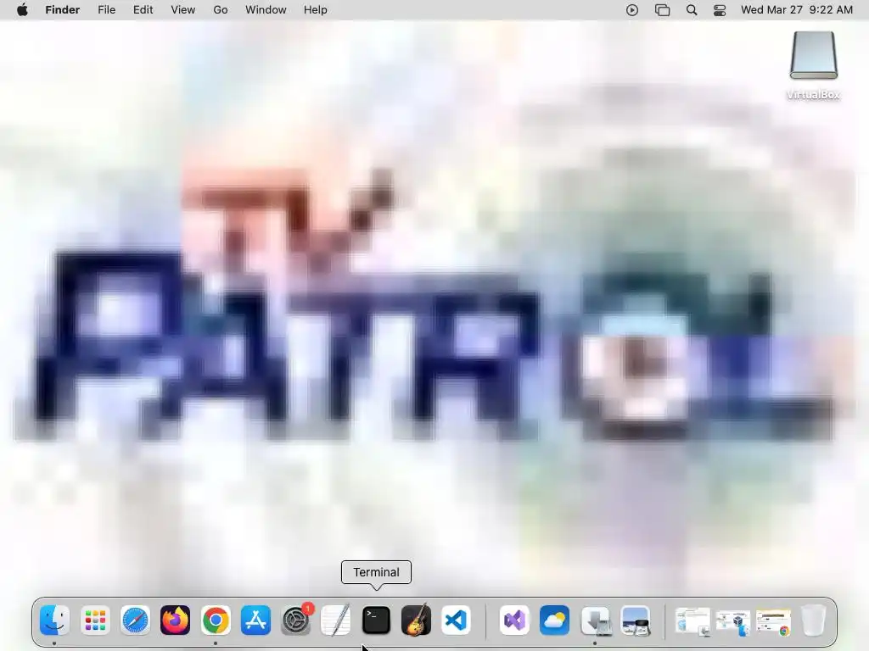Launch Launchpad from the Dock

(x=95, y=620)
